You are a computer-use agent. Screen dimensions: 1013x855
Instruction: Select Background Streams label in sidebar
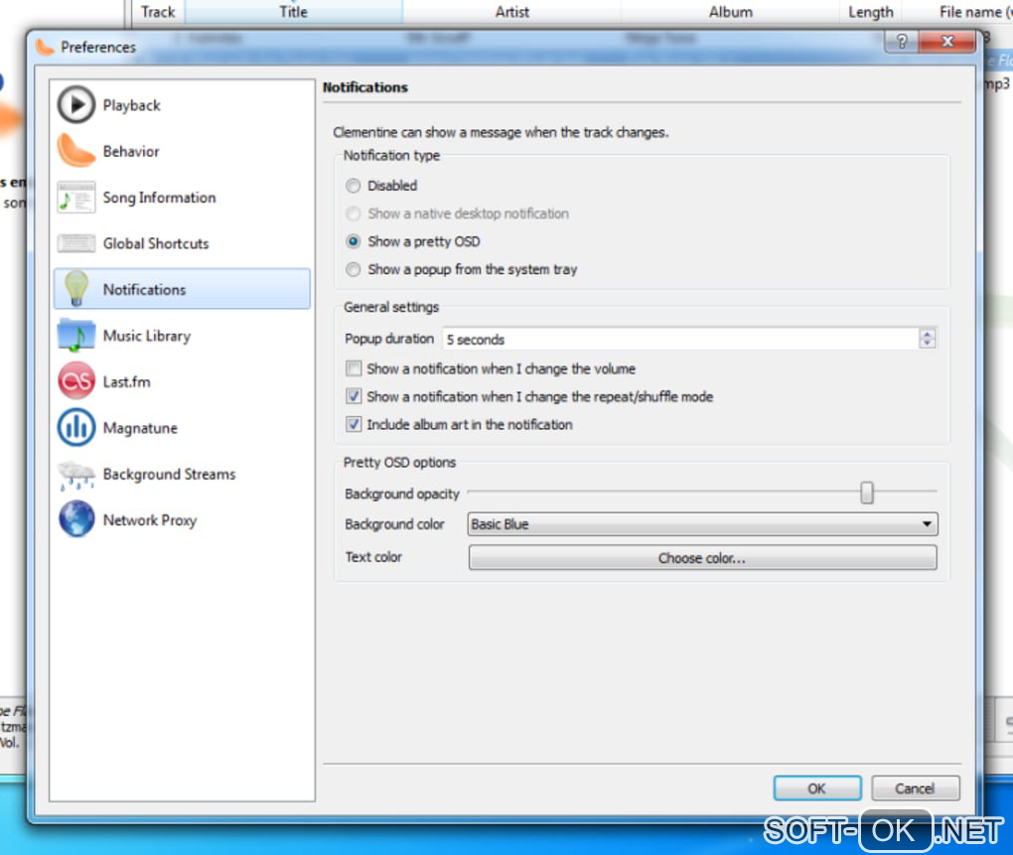169,474
